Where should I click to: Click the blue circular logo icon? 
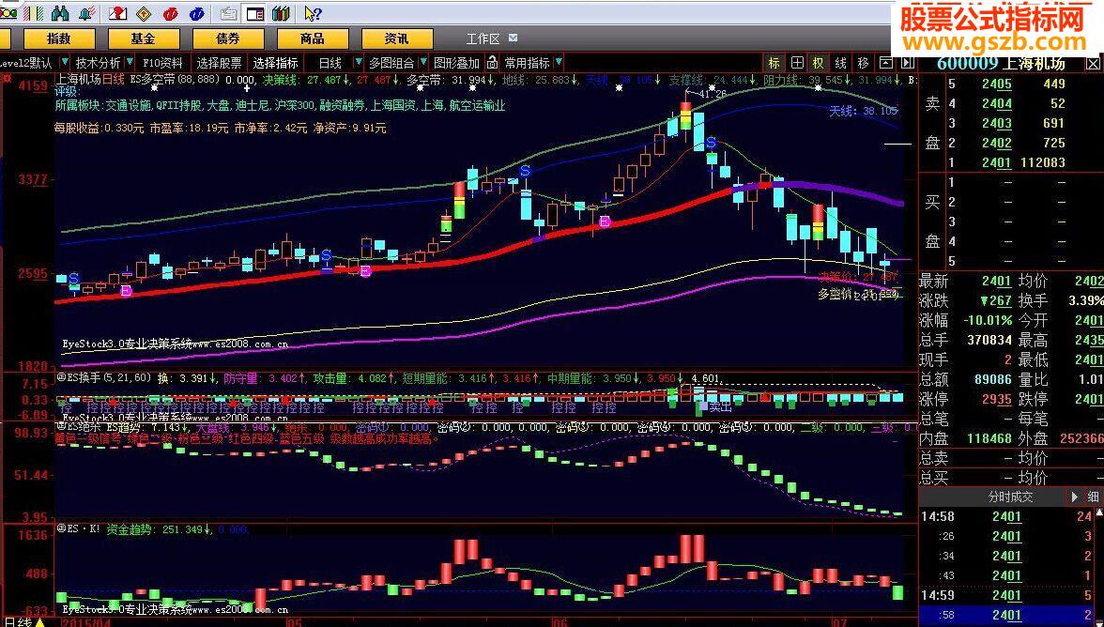pyautogui.click(x=196, y=13)
